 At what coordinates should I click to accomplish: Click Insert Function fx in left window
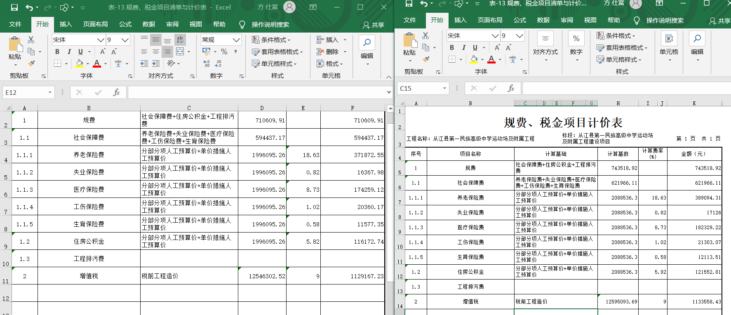coord(116,92)
